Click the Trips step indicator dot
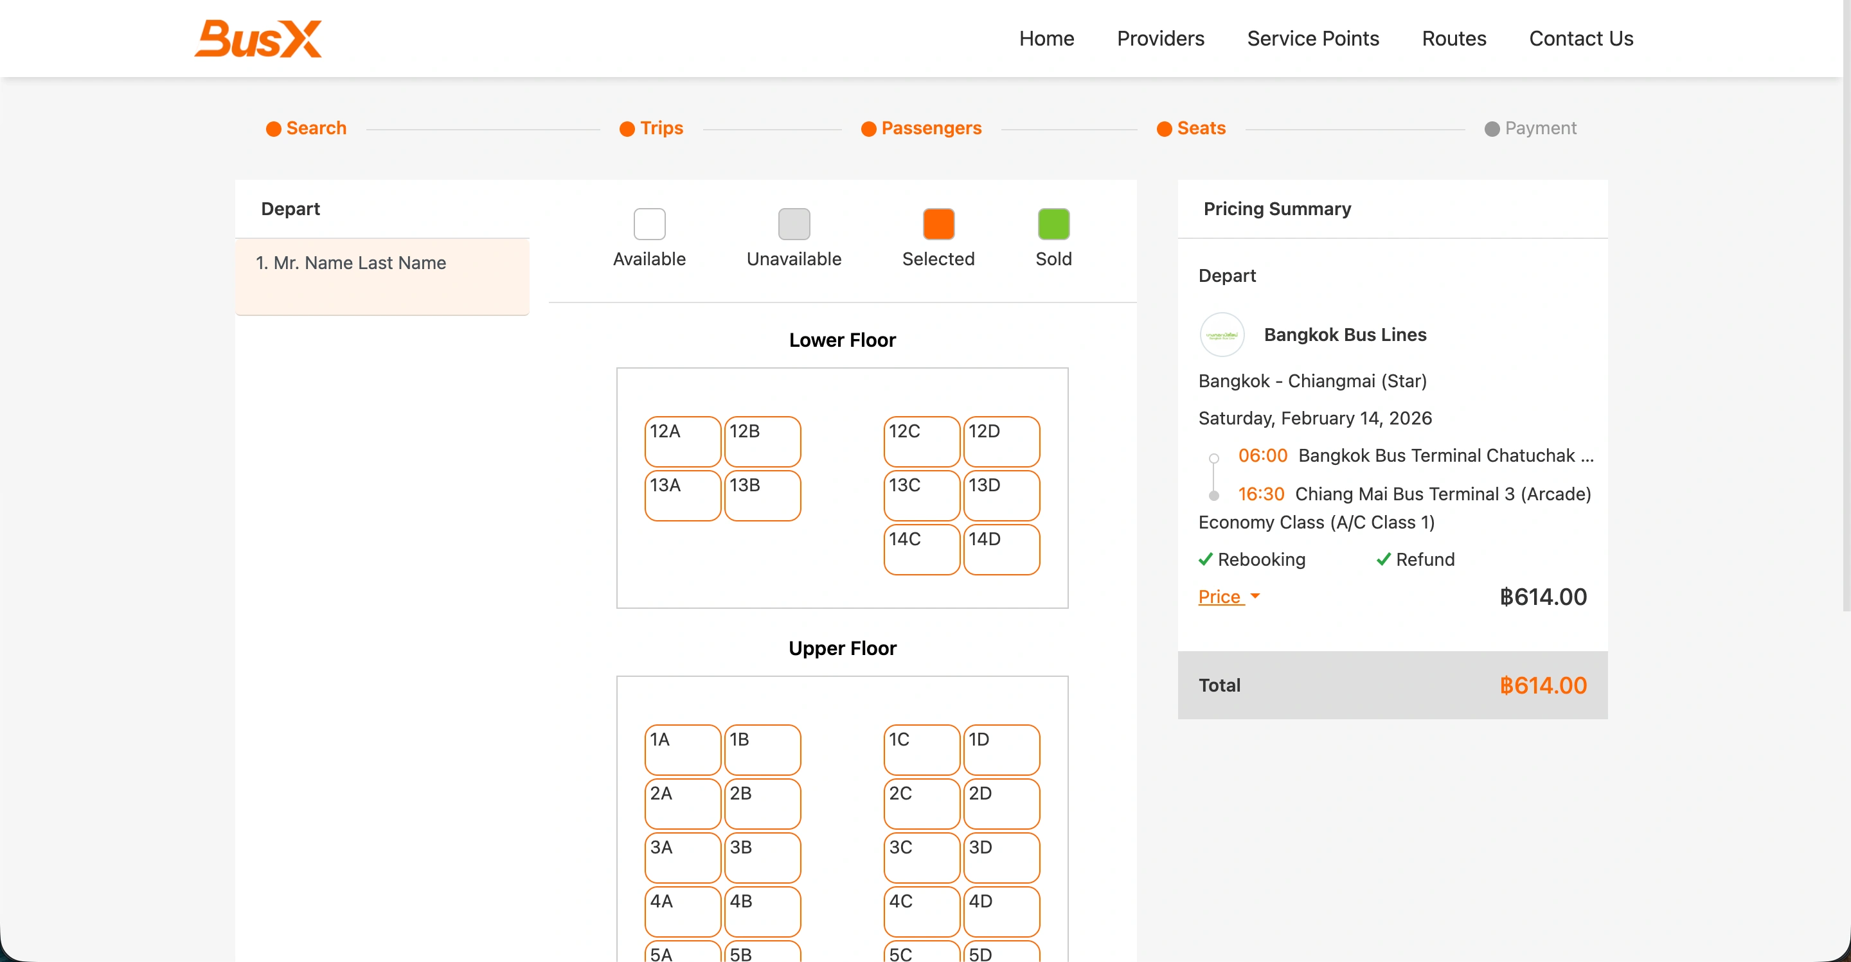Image resolution: width=1851 pixels, height=962 pixels. click(627, 128)
